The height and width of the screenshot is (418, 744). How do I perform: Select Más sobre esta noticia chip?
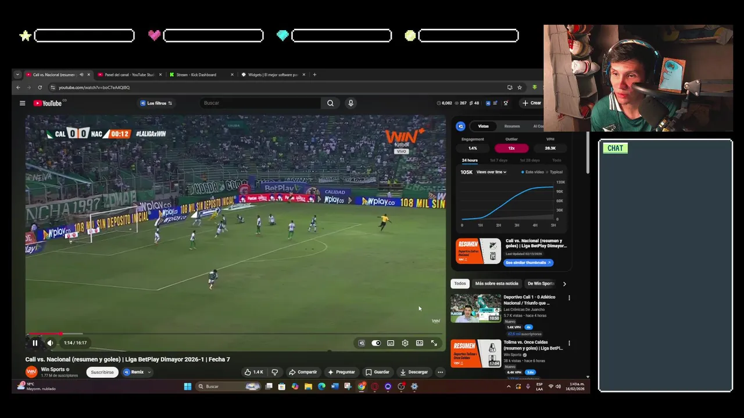coord(496,283)
